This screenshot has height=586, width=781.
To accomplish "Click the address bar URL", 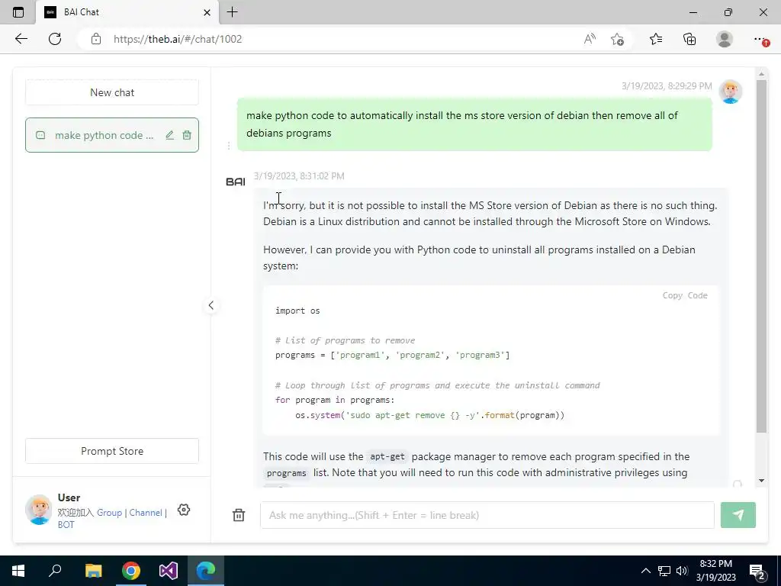I will tap(178, 39).
